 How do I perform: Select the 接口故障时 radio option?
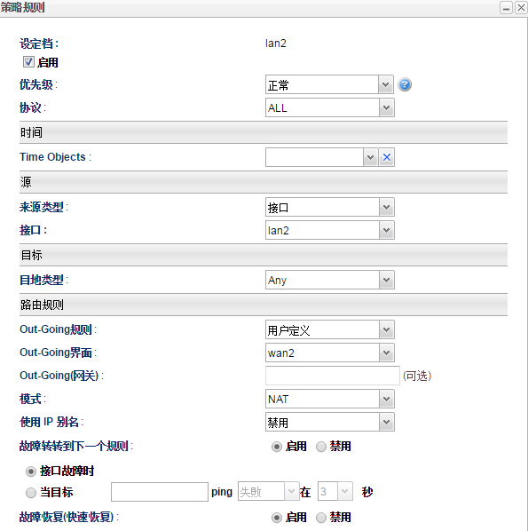coord(31,472)
